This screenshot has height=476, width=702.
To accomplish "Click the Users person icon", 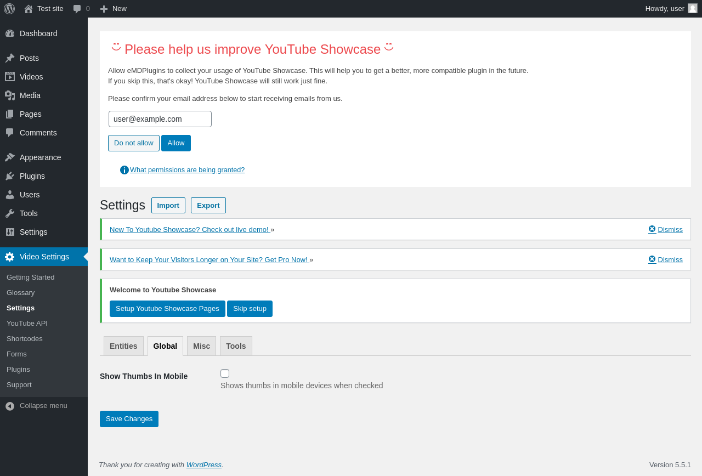I will 10,195.
